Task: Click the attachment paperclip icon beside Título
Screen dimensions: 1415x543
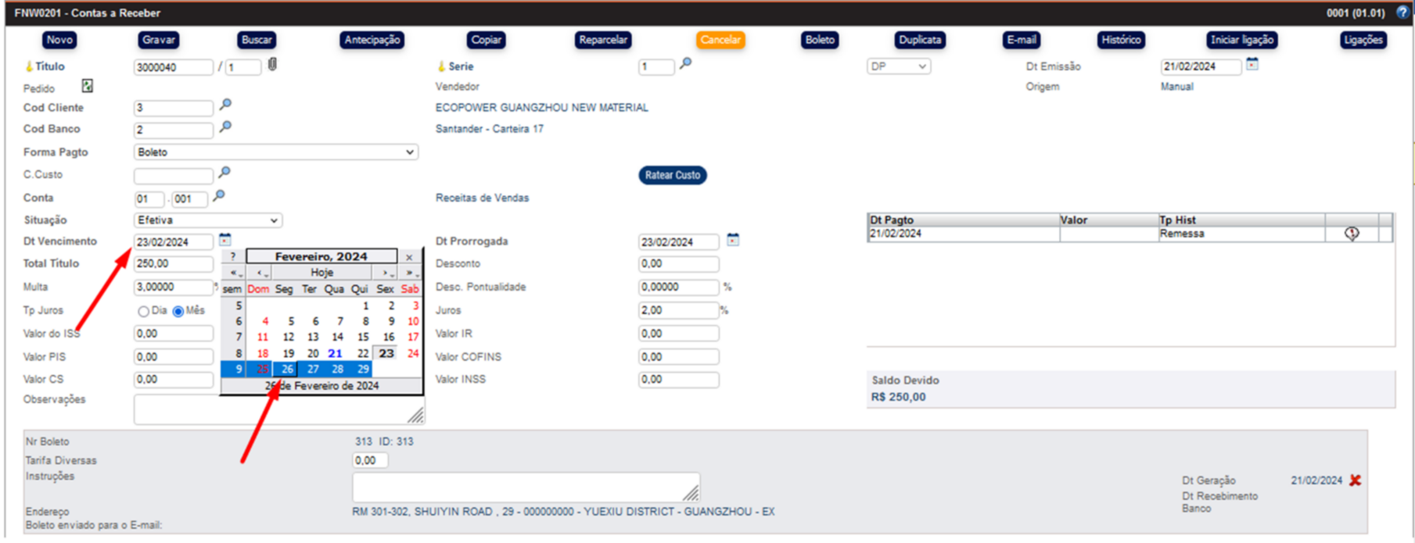Action: click(x=272, y=65)
